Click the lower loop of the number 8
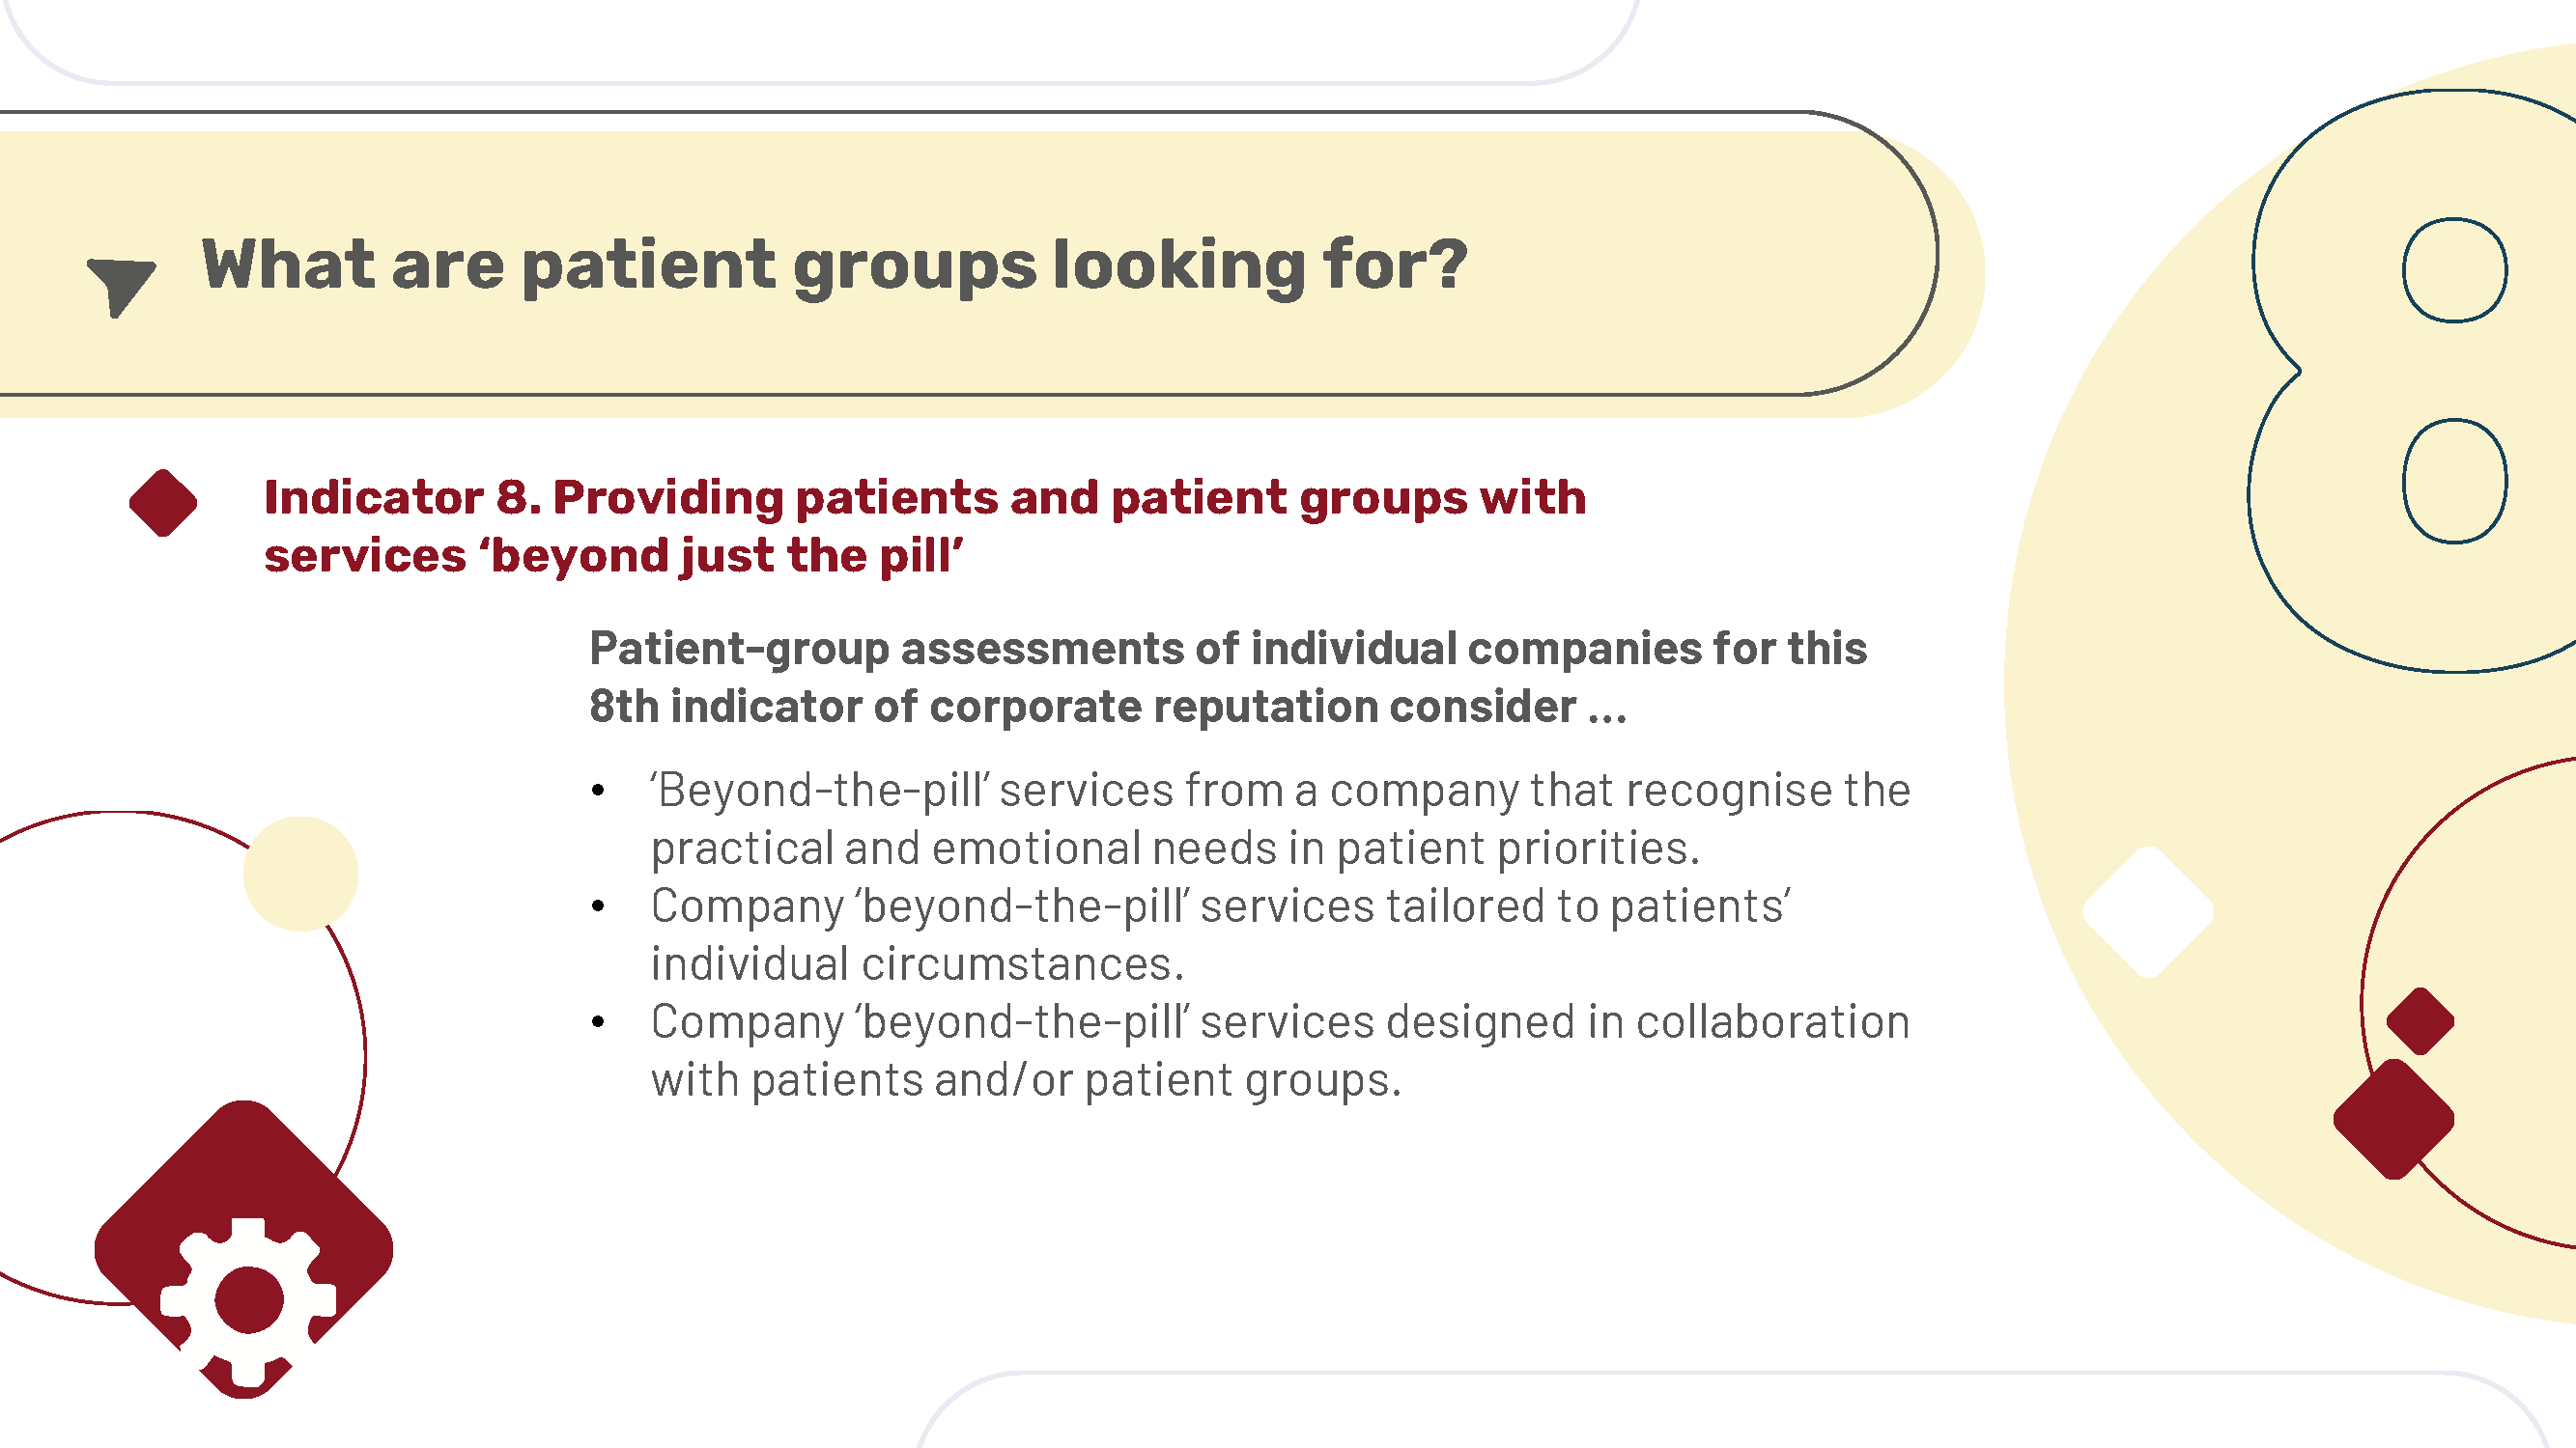 pyautogui.click(x=2454, y=481)
